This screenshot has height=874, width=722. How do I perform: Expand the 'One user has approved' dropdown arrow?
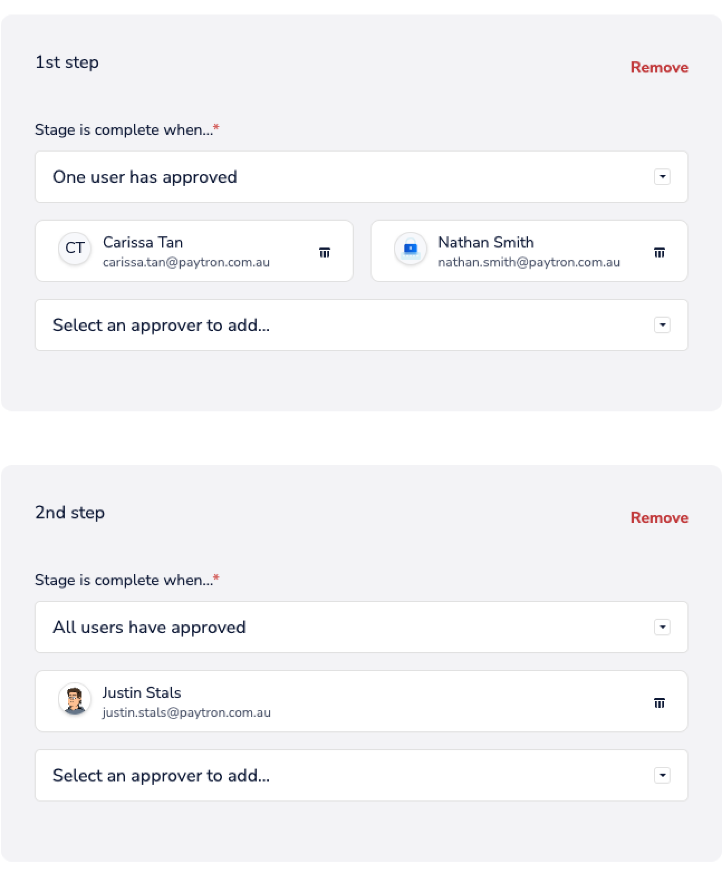click(x=662, y=177)
